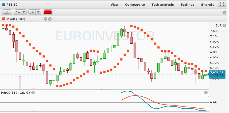This screenshot has width=229, height=113.
Task: Click the PSI 20 blue color square
Action: pyautogui.click(x=4, y=5)
